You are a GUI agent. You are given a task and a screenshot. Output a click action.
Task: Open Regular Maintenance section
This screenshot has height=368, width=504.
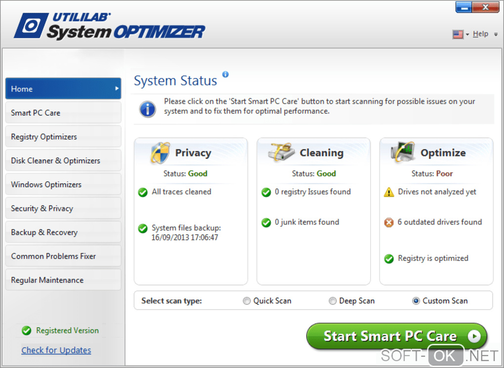[63, 280]
